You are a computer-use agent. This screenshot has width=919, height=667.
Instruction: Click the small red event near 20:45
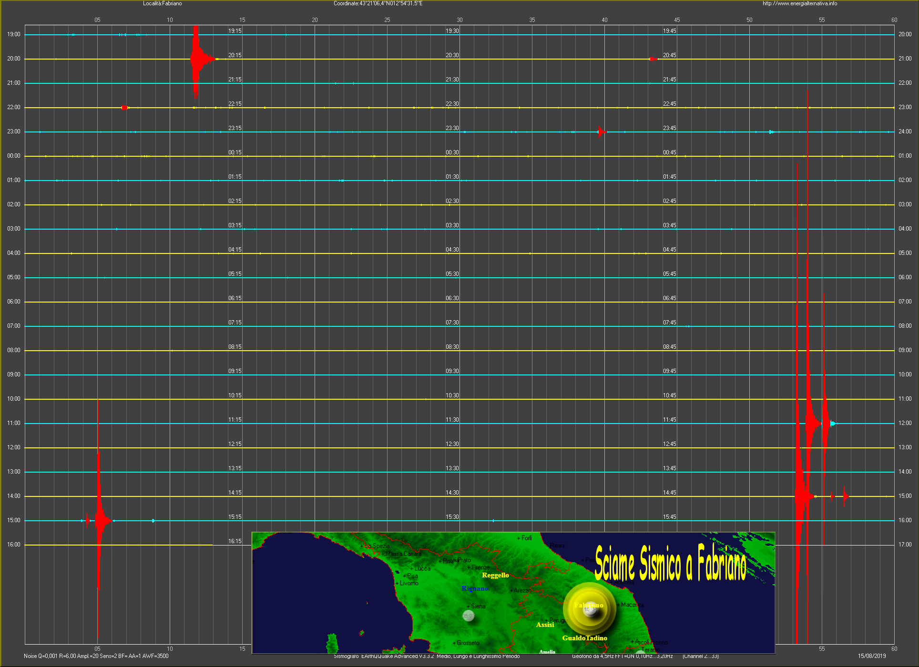click(653, 59)
